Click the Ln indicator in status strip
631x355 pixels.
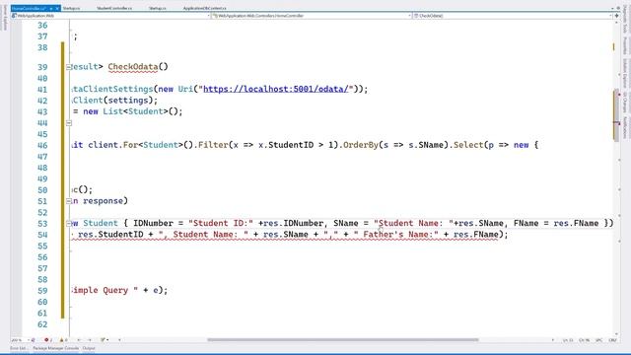tap(568, 340)
